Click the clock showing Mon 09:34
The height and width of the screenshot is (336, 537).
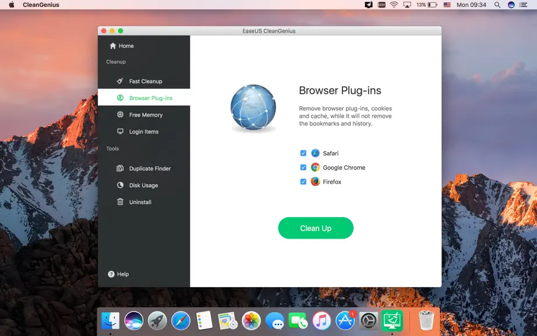(471, 5)
